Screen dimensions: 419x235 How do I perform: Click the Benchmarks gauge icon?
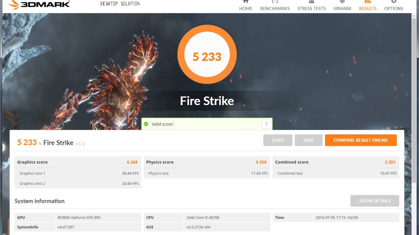tap(275, 1)
